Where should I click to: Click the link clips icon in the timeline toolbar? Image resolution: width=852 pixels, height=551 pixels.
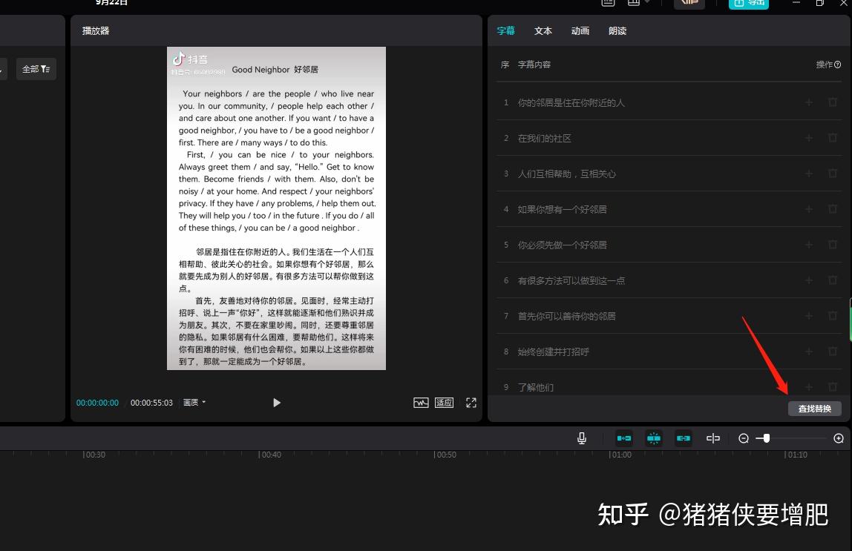(684, 438)
